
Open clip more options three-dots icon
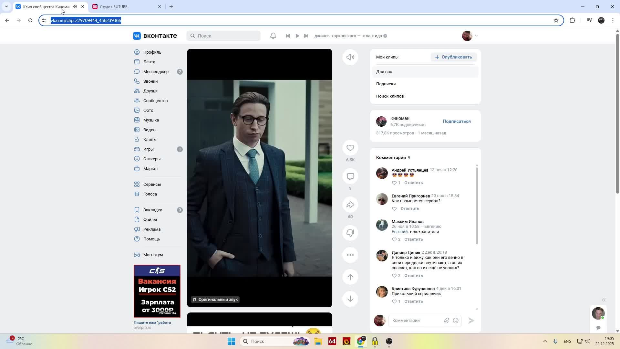[350, 255]
